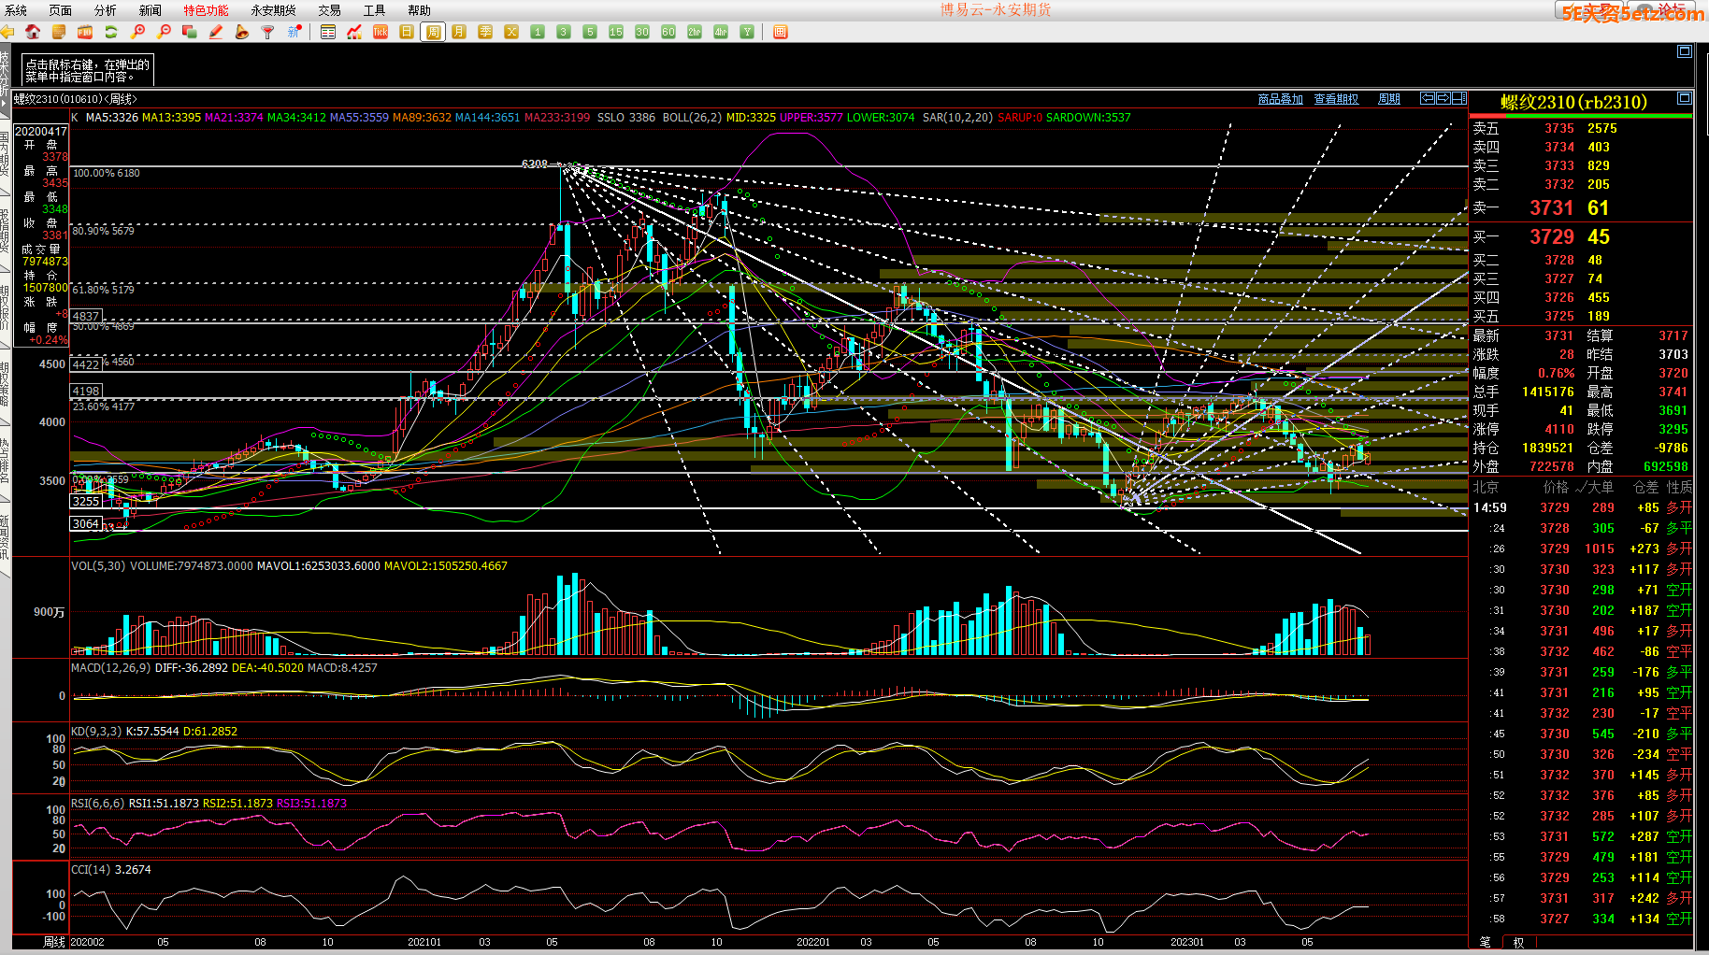Click the red-green buy/sell ratio bar
Viewport: 1709px width, 955px height.
1581,116
